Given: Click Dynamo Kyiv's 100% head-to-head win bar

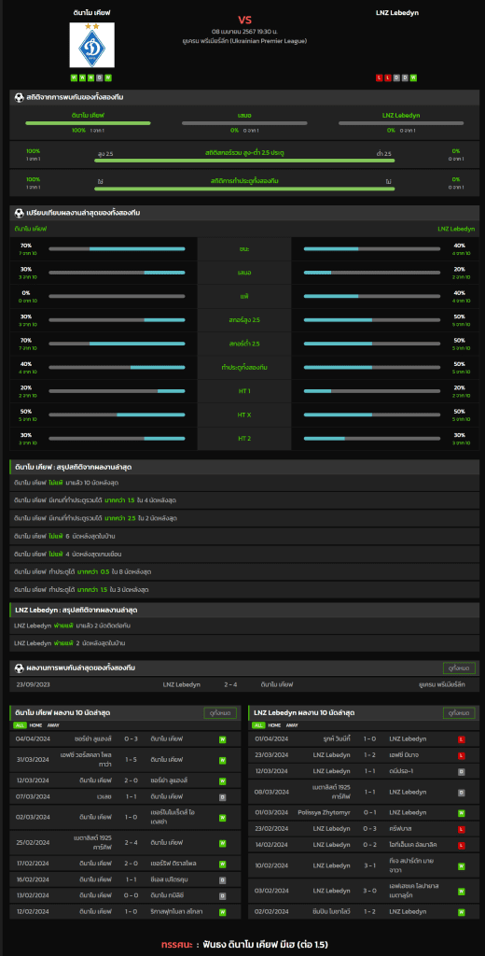Looking at the screenshot, I should pyautogui.click(x=88, y=123).
